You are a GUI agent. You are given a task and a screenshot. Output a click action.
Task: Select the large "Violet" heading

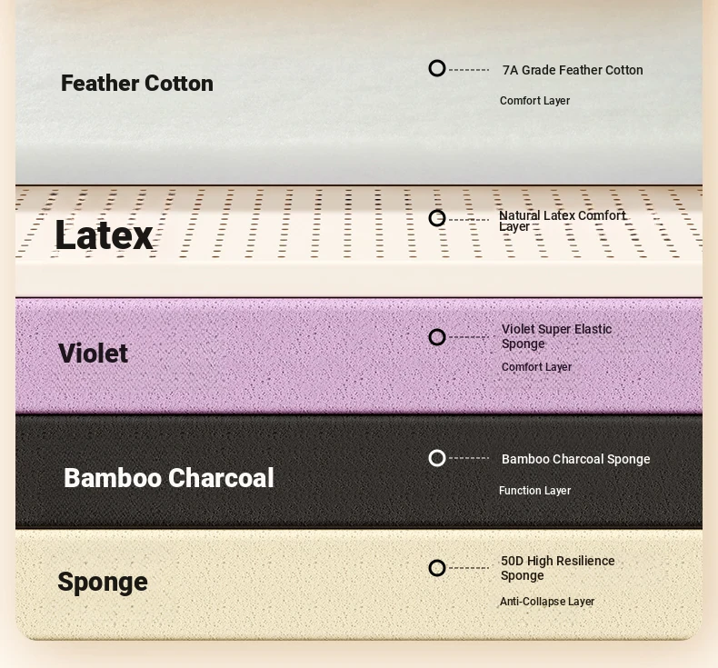pos(93,354)
